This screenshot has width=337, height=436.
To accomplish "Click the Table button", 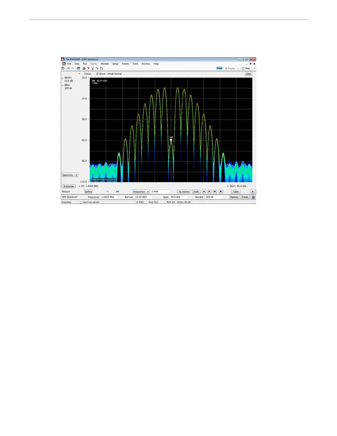I will pyautogui.click(x=236, y=192).
